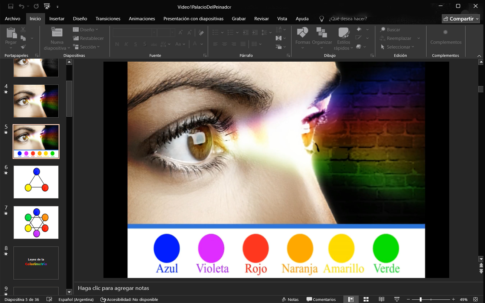Click the zoom slider handle

pyautogui.click(x=421, y=299)
